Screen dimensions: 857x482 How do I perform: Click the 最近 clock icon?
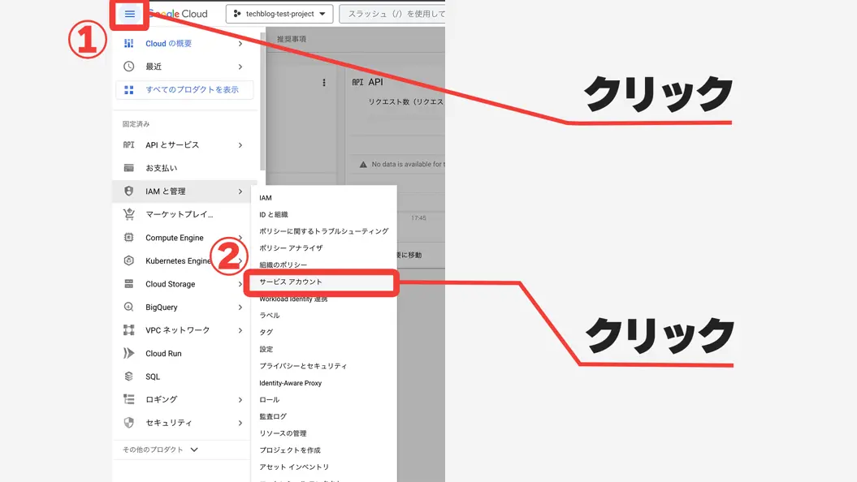(128, 67)
